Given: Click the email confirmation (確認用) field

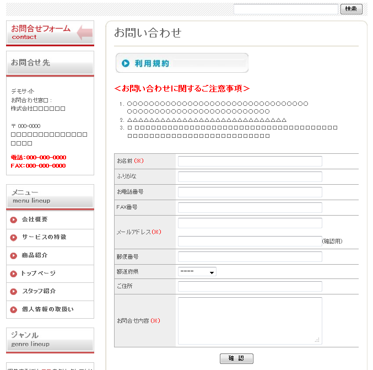Looking at the screenshot, I should click(250, 241).
